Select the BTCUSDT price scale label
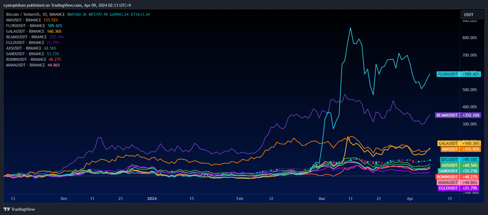 pos(450,160)
